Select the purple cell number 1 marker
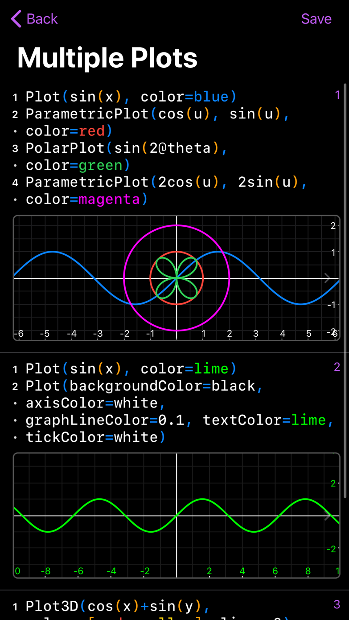349x620 pixels. click(337, 95)
